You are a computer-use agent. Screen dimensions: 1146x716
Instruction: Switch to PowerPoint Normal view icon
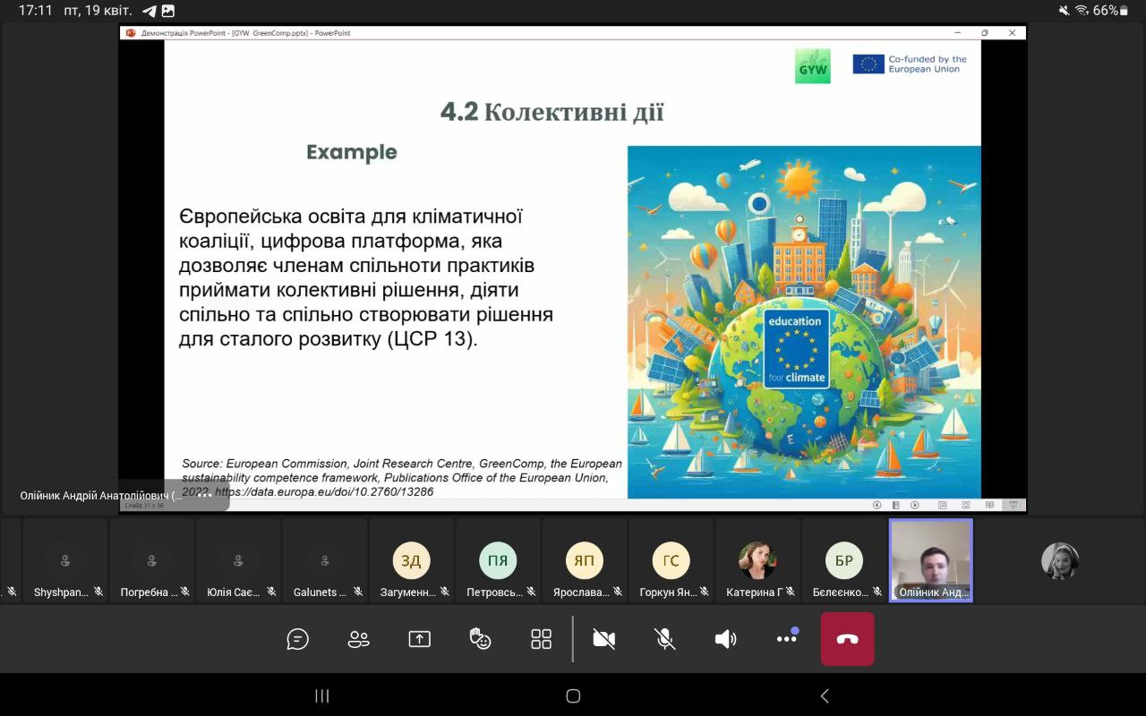pyautogui.click(x=943, y=506)
